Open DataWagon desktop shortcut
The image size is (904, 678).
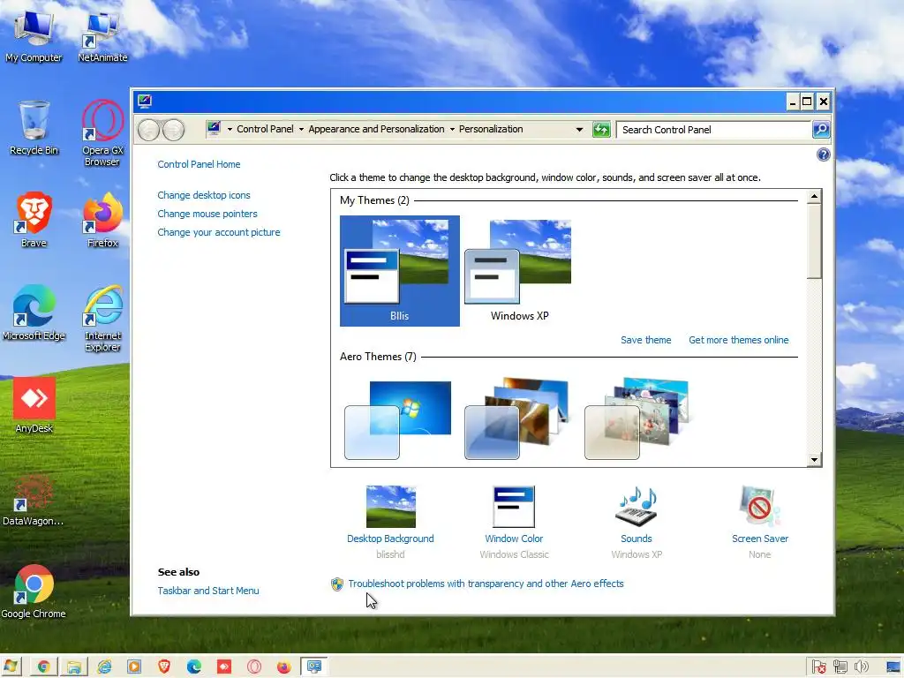click(x=34, y=500)
